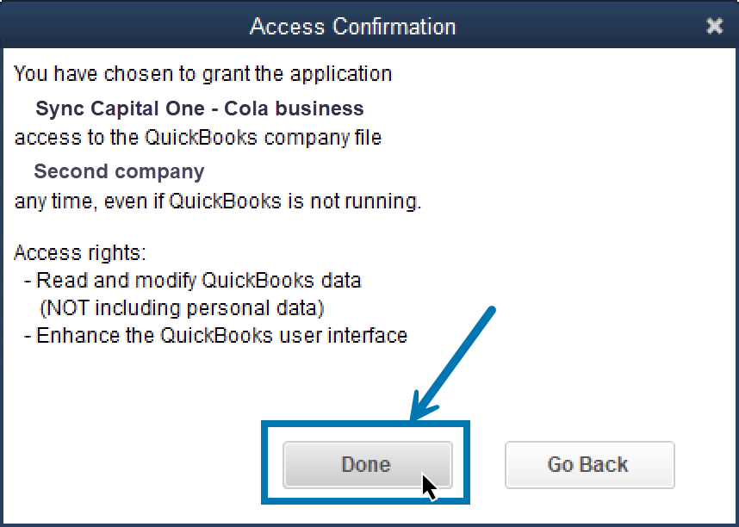Close the Access Confirmation dialog
The image size is (739, 527).
click(714, 27)
